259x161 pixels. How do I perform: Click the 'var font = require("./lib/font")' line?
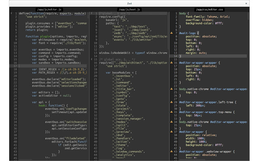click(x=59, y=43)
